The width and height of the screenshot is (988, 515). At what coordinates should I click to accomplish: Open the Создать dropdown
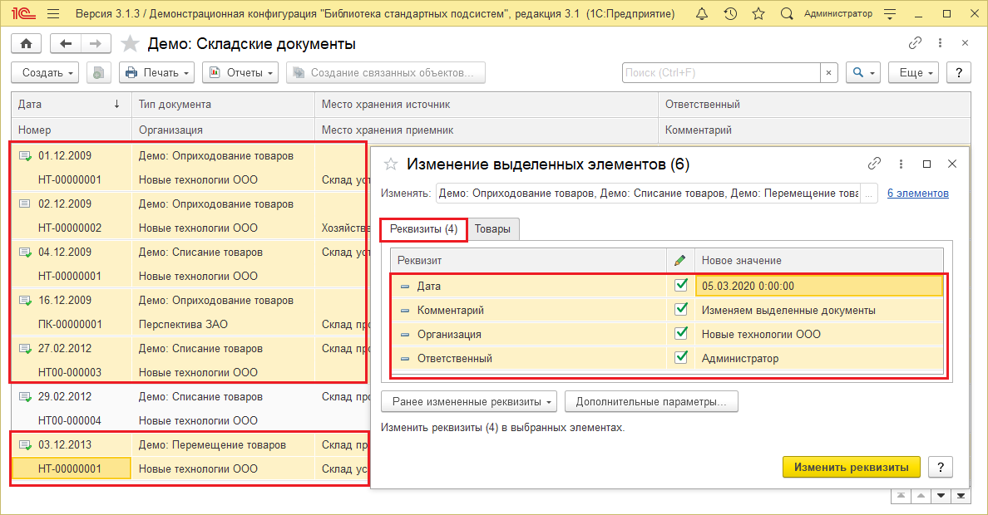pos(45,72)
